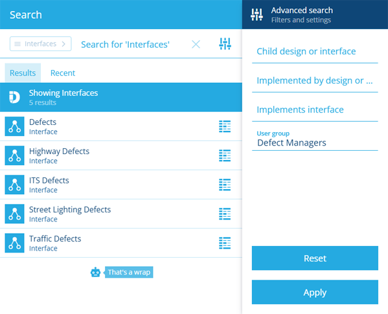Open the Implements interface filter
This screenshot has height=314, width=388.
coord(315,110)
